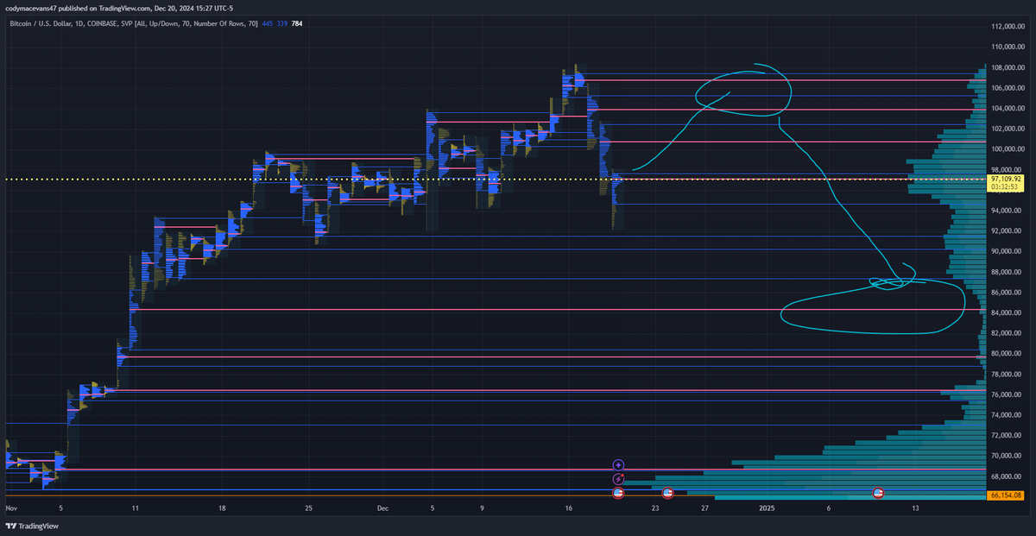The image size is (1036, 536).
Task: Click the 11 date label on time axis
Action: (x=135, y=508)
